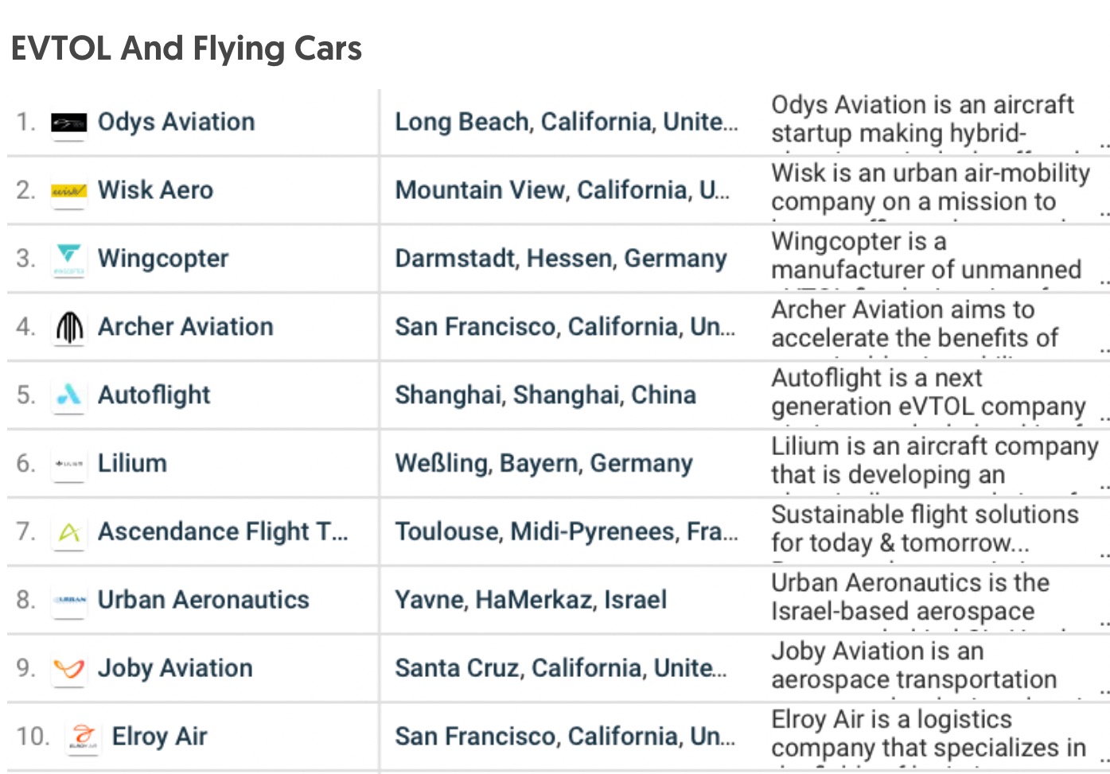Click the green Ascendance Flight logo
This screenshot has height=774, width=1110.
pos(68,532)
